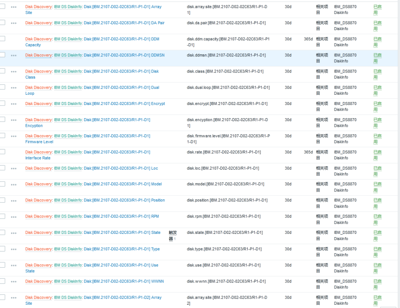Image resolution: width=400 pixels, height=308 pixels.
Task: Toggle the 已启用 status for the Dual Loop item
Action: (377, 90)
